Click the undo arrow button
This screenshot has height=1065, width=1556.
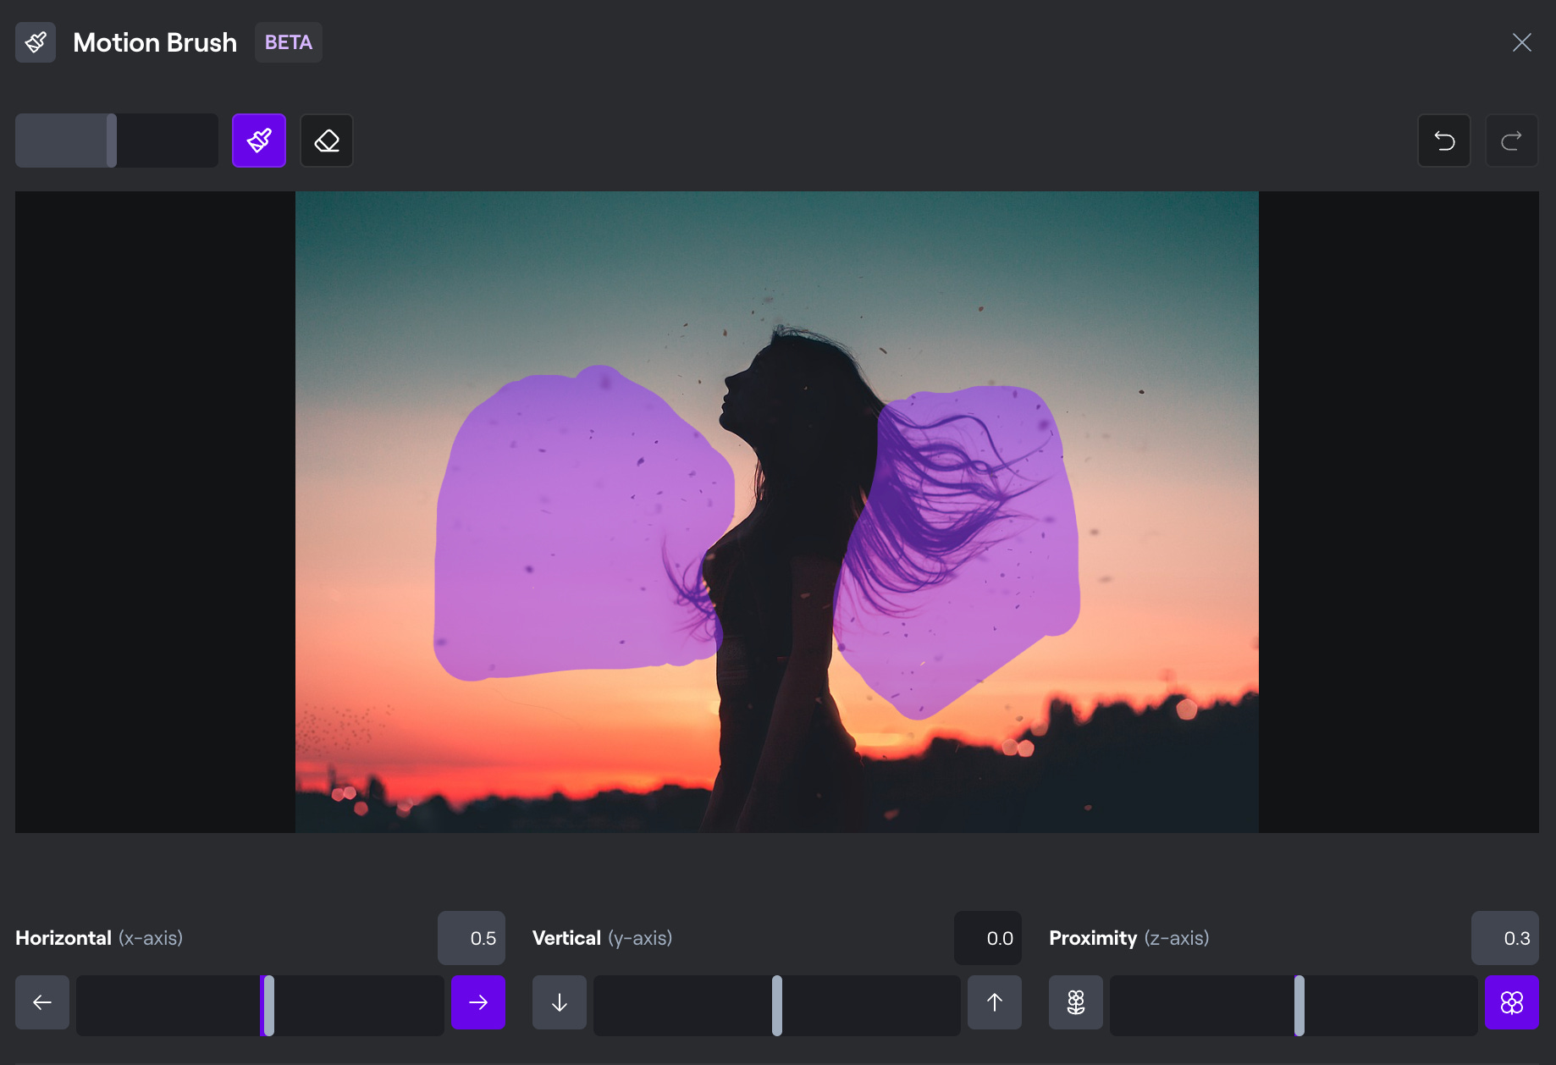point(1444,141)
